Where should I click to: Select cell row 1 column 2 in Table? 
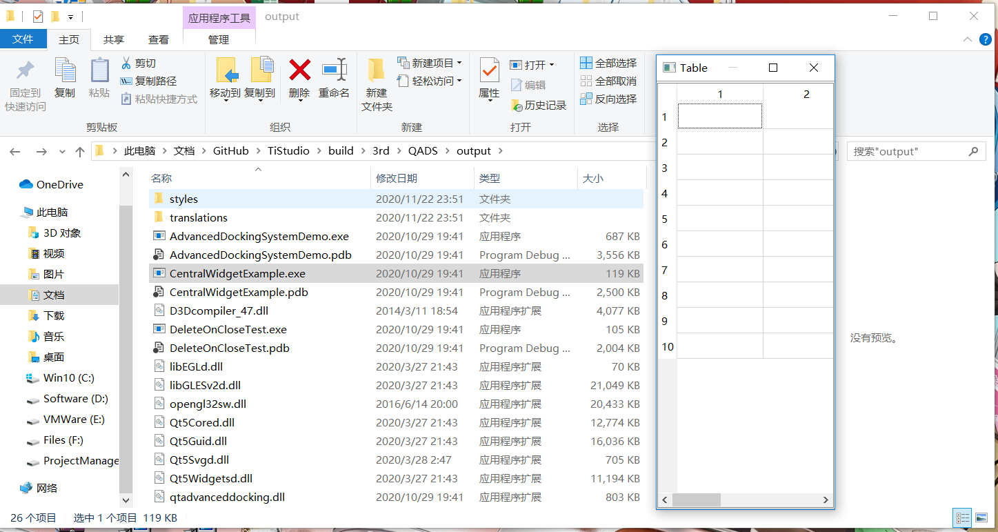tap(798, 116)
